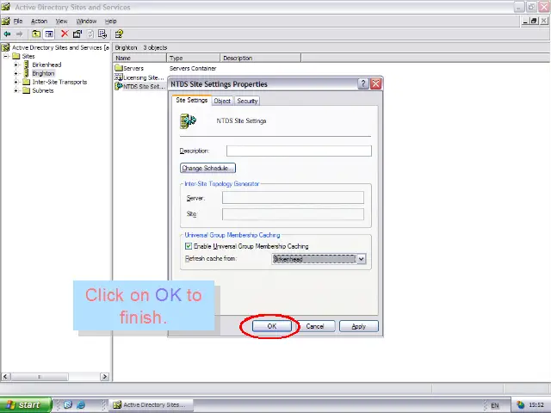Select the Servers folder icon in list

pyautogui.click(x=119, y=68)
